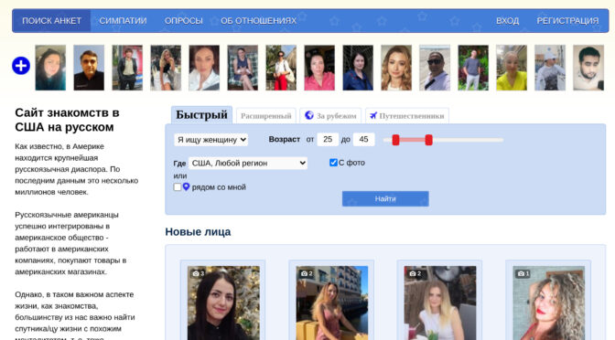Click the map pin icon beside рядом со мной
615x340 pixels.
(186, 186)
